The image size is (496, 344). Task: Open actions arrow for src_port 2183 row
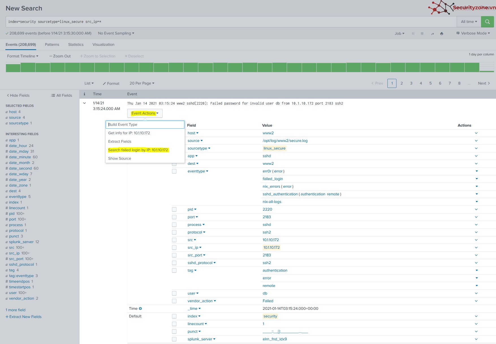point(476,255)
